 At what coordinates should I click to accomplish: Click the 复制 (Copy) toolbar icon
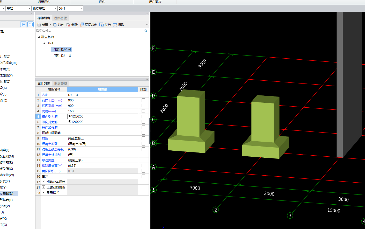click(x=55, y=25)
